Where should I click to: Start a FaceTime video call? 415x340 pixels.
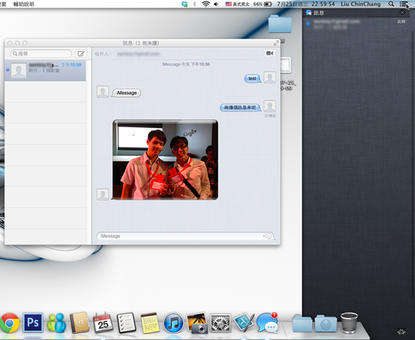pyautogui.click(x=268, y=53)
